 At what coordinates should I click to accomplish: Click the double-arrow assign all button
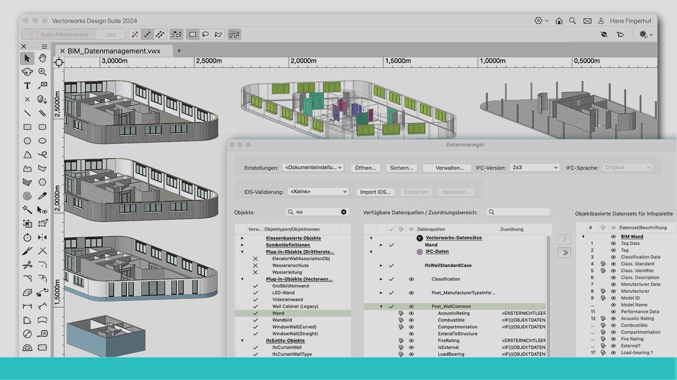point(564,253)
